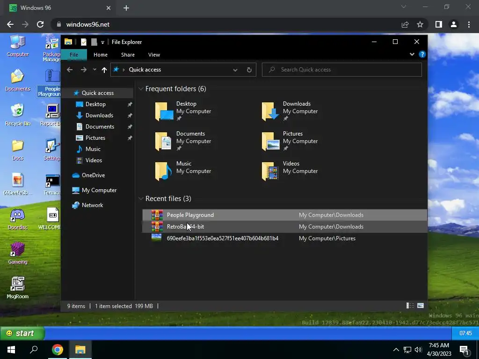Open the Windows notification center
Viewport: 479px width, 359px height.
(x=464, y=350)
